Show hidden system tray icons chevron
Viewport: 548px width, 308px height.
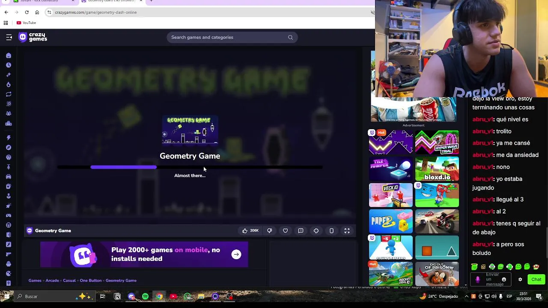(466, 296)
